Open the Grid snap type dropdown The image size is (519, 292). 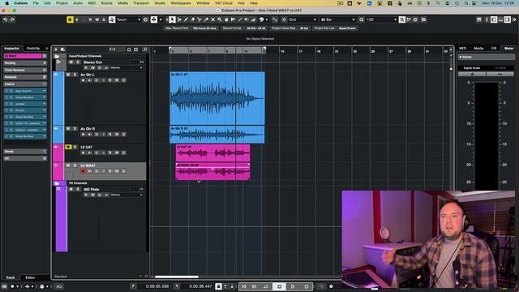[302, 19]
